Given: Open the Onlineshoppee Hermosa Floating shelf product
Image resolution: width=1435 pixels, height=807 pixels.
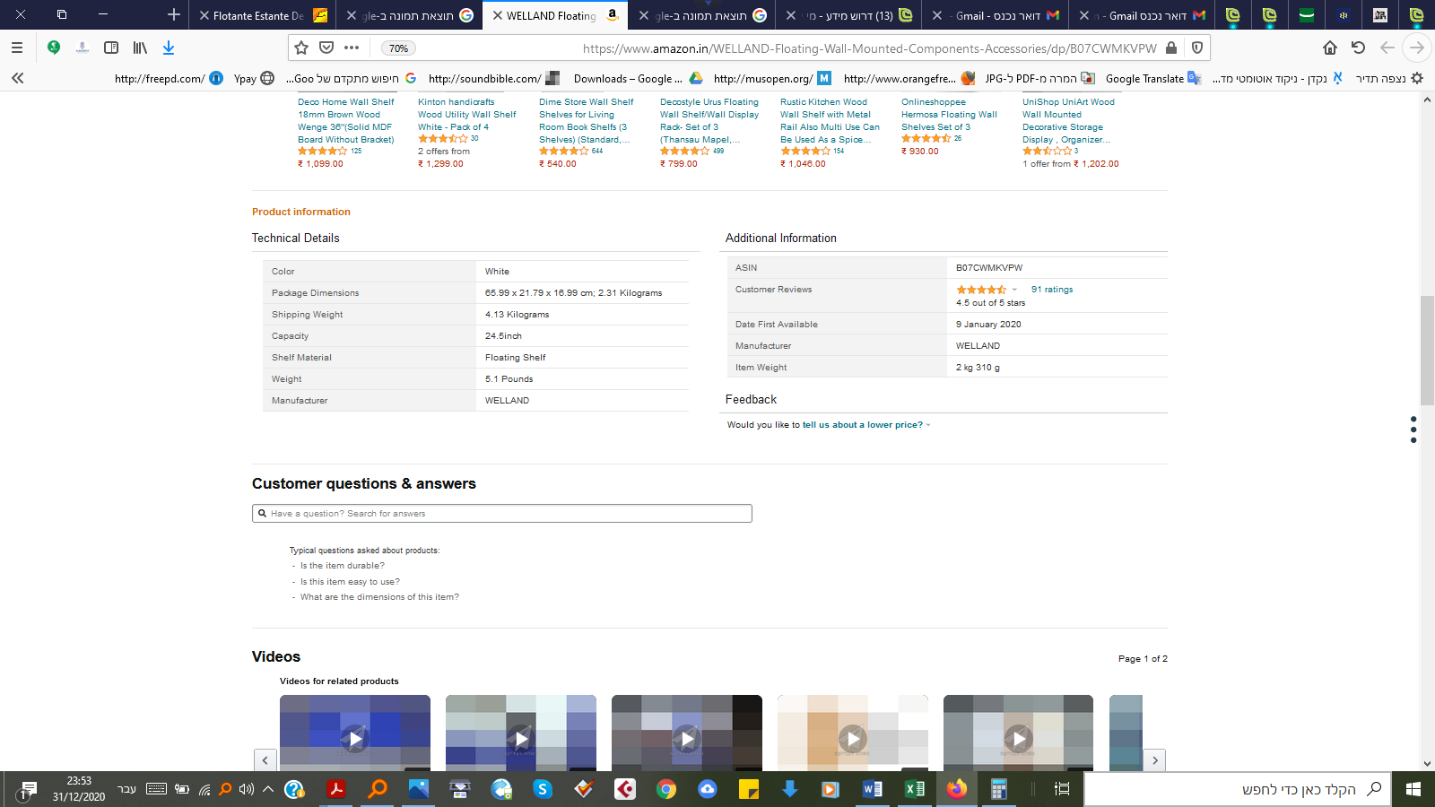Looking at the screenshot, I should pyautogui.click(x=949, y=115).
